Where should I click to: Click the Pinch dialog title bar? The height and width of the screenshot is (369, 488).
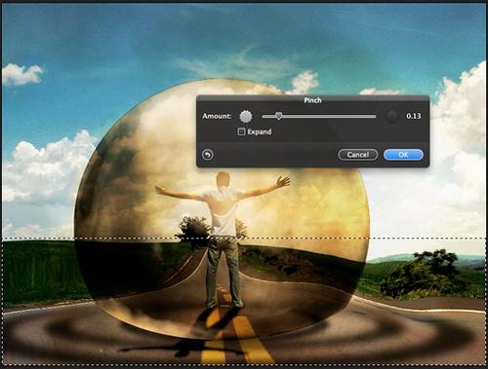click(x=313, y=100)
